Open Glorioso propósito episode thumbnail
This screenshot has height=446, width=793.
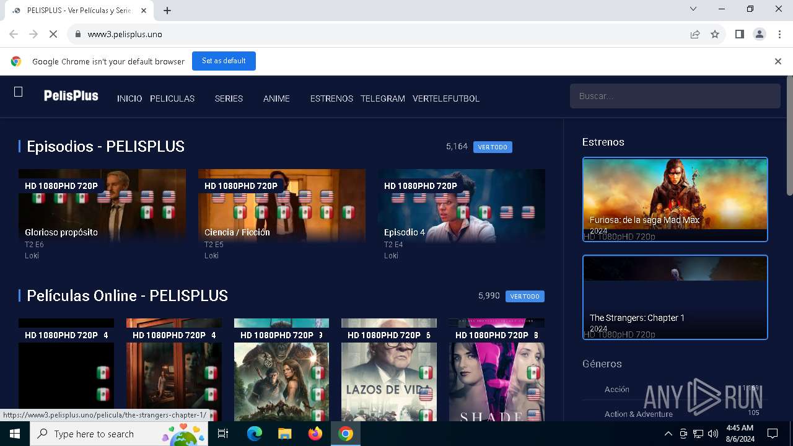click(102, 205)
